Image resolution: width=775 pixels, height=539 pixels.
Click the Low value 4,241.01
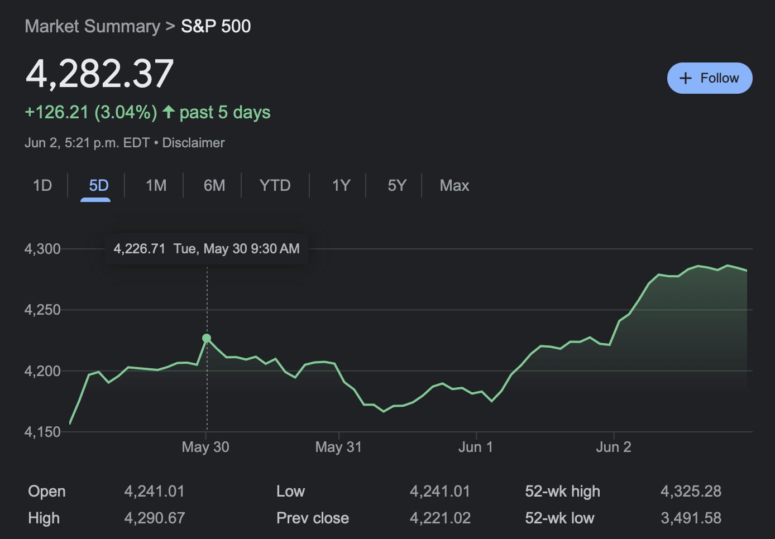coord(440,492)
